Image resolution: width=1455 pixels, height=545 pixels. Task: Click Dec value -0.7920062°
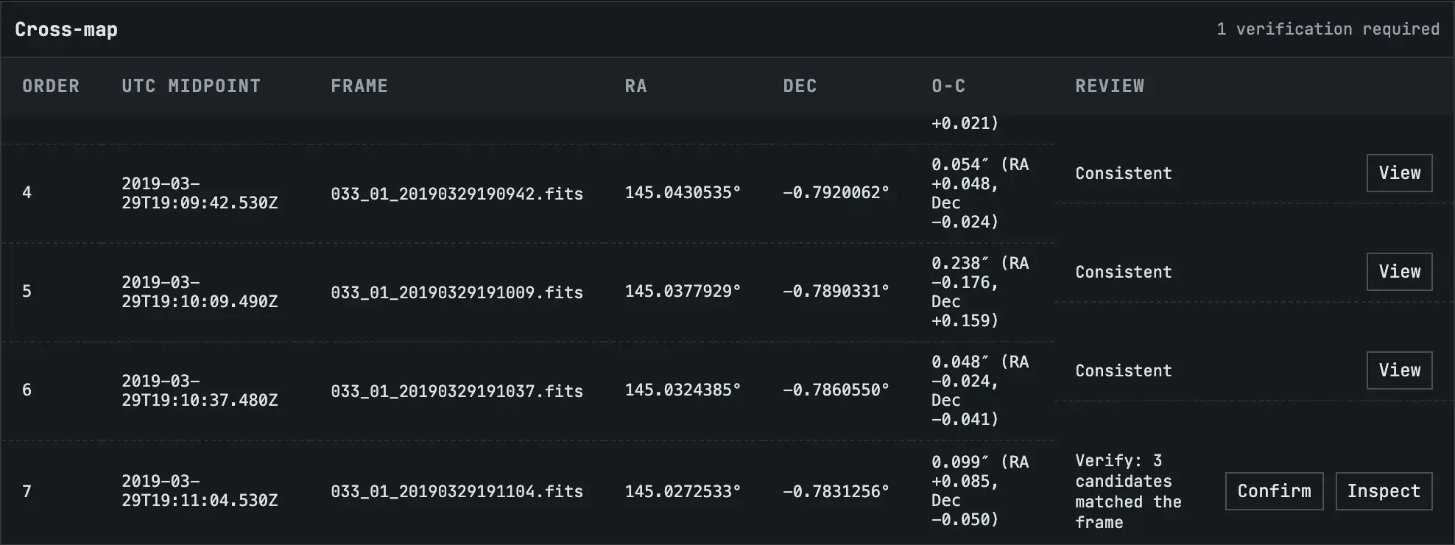[x=836, y=193]
